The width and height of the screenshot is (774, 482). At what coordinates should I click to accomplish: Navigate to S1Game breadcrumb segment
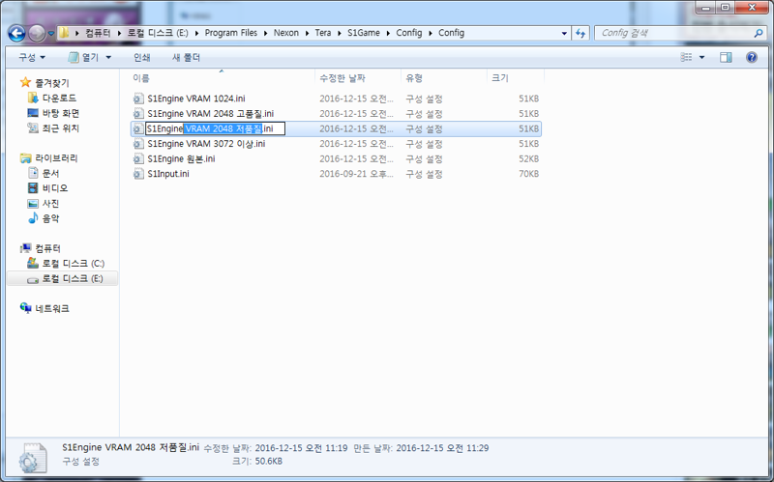click(x=364, y=33)
